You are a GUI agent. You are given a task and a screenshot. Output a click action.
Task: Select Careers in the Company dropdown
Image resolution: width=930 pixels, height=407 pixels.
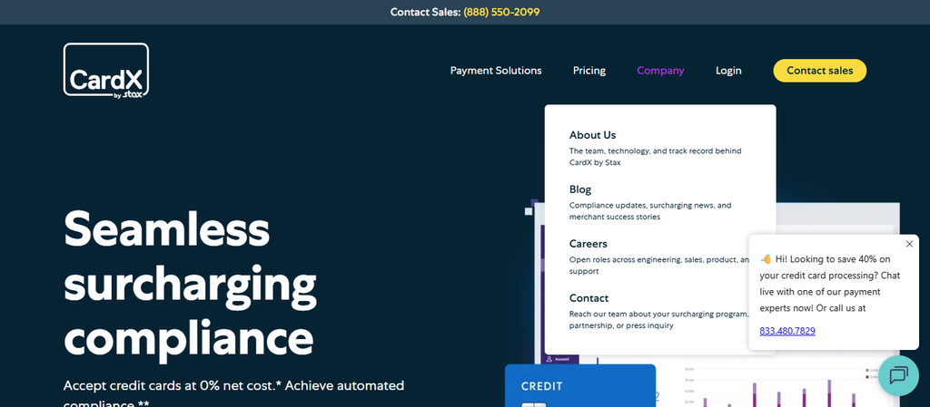[x=588, y=244]
